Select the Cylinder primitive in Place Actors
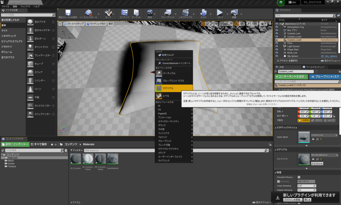Screen dimensions: 341x205 pyautogui.click(x=41, y=81)
